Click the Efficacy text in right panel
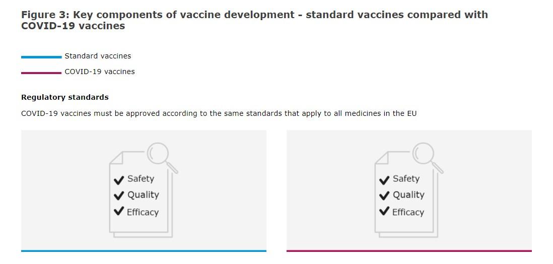553x264 pixels. click(x=408, y=212)
